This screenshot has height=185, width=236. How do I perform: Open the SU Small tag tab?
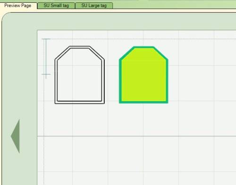(x=56, y=6)
